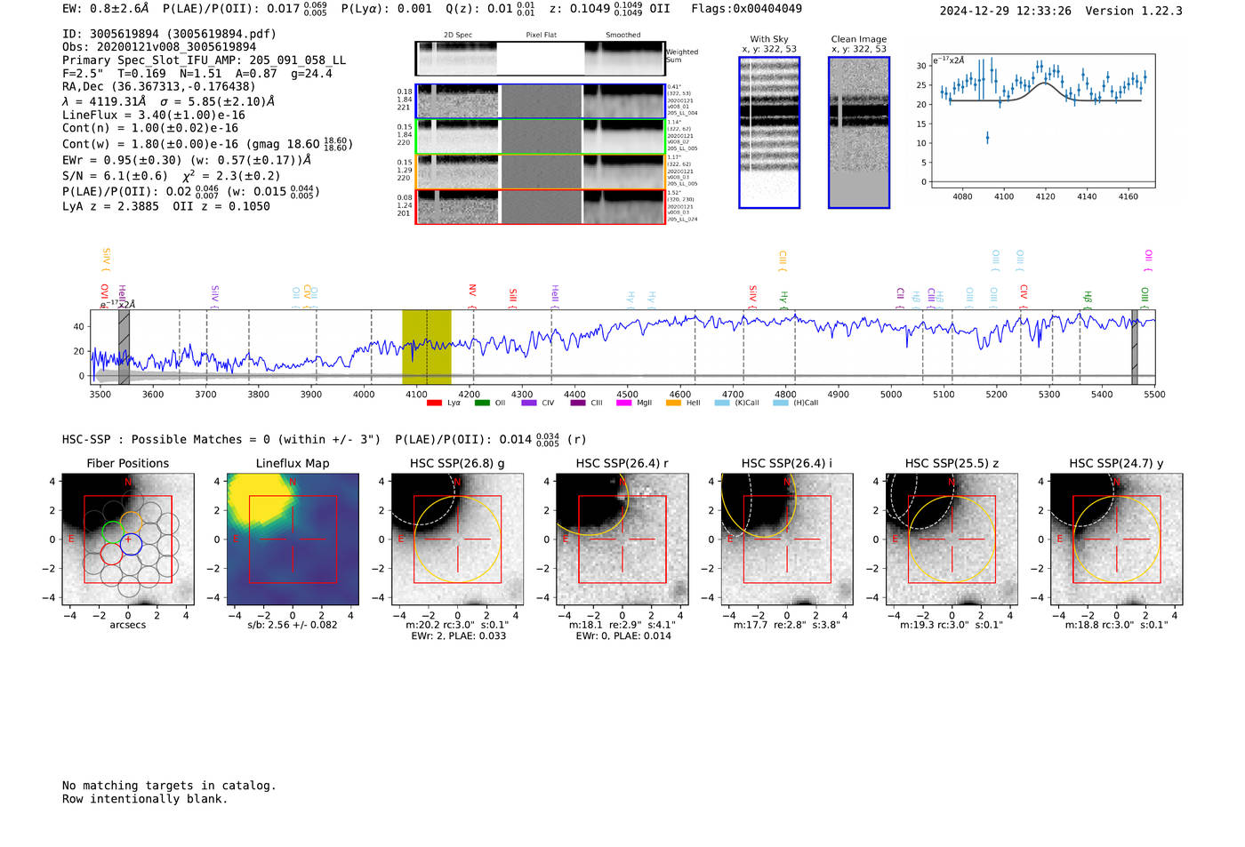Open the Fiber Positions panel
1245x847 pixels.
point(128,539)
